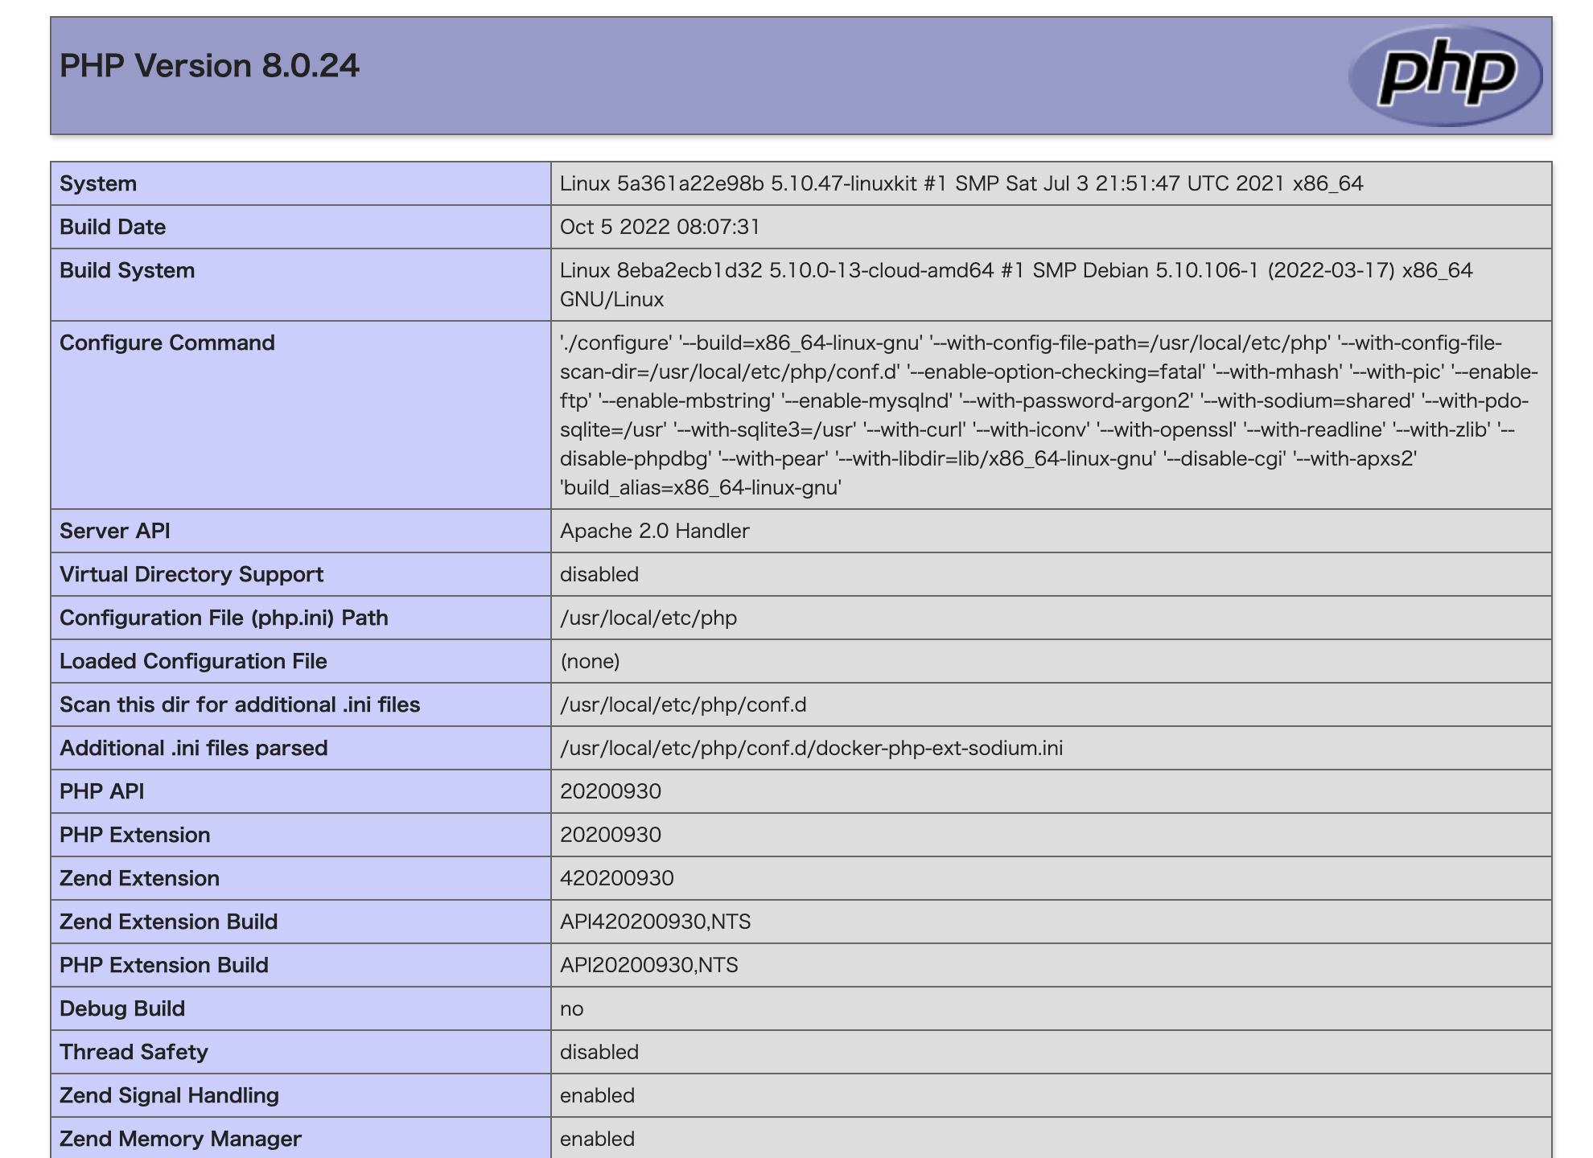This screenshot has height=1158, width=1593.
Task: Click the Configure Command label
Action: (167, 343)
